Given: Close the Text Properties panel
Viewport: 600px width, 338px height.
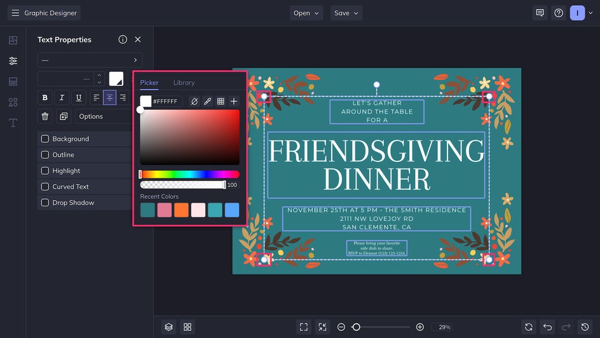Looking at the screenshot, I should coord(138,39).
